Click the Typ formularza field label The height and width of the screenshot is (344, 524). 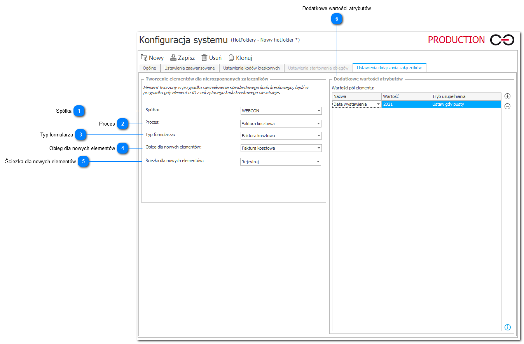[x=160, y=134]
